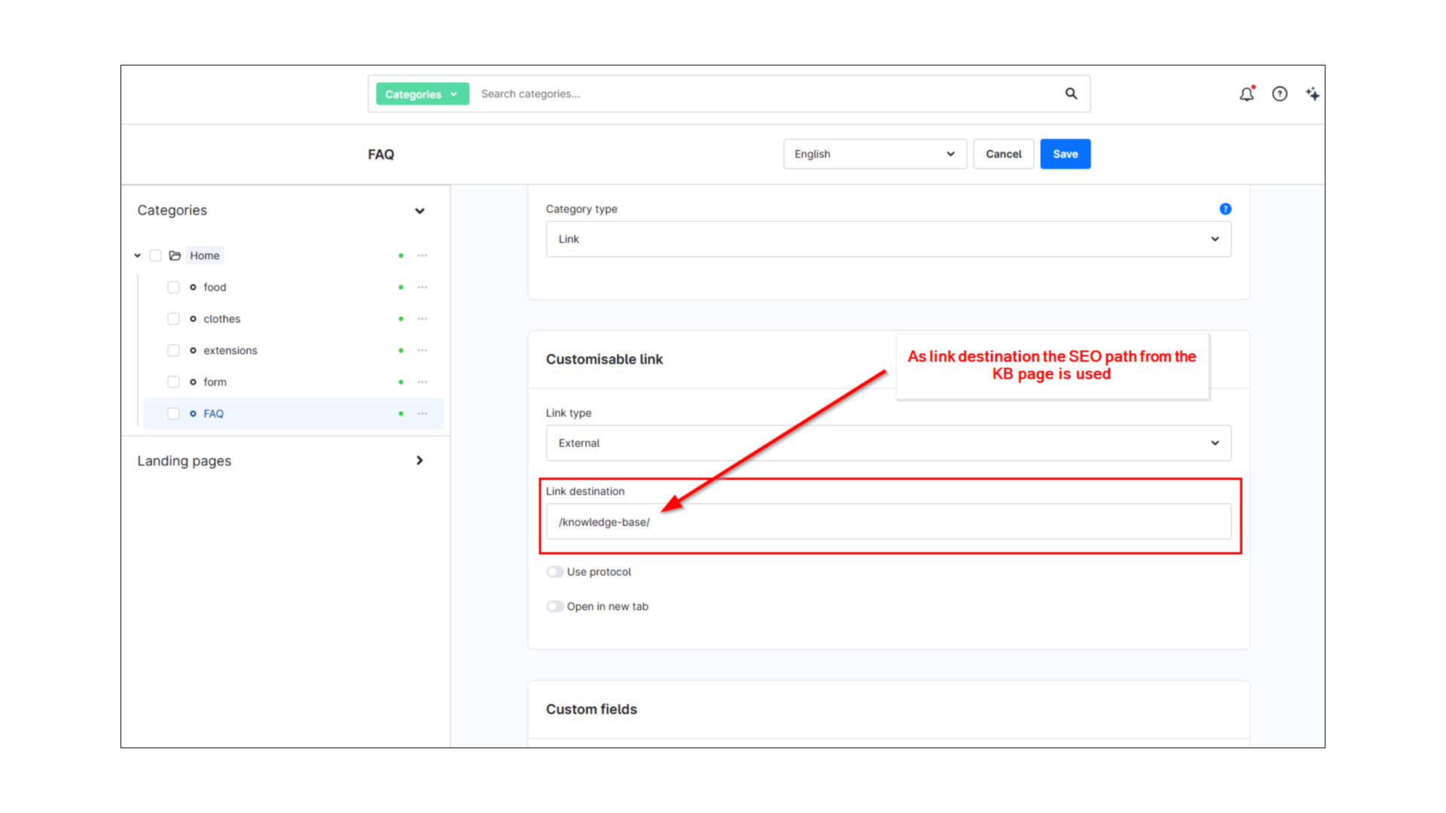
Task: Open the Link type External dropdown
Action: 888,443
